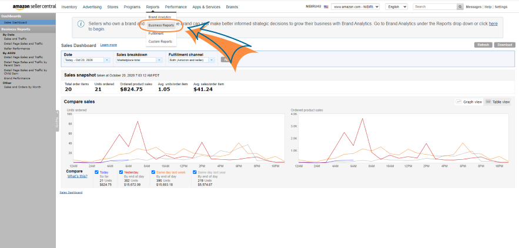Click the blue info icon in banner
The height and width of the screenshot is (248, 519).
80,24
